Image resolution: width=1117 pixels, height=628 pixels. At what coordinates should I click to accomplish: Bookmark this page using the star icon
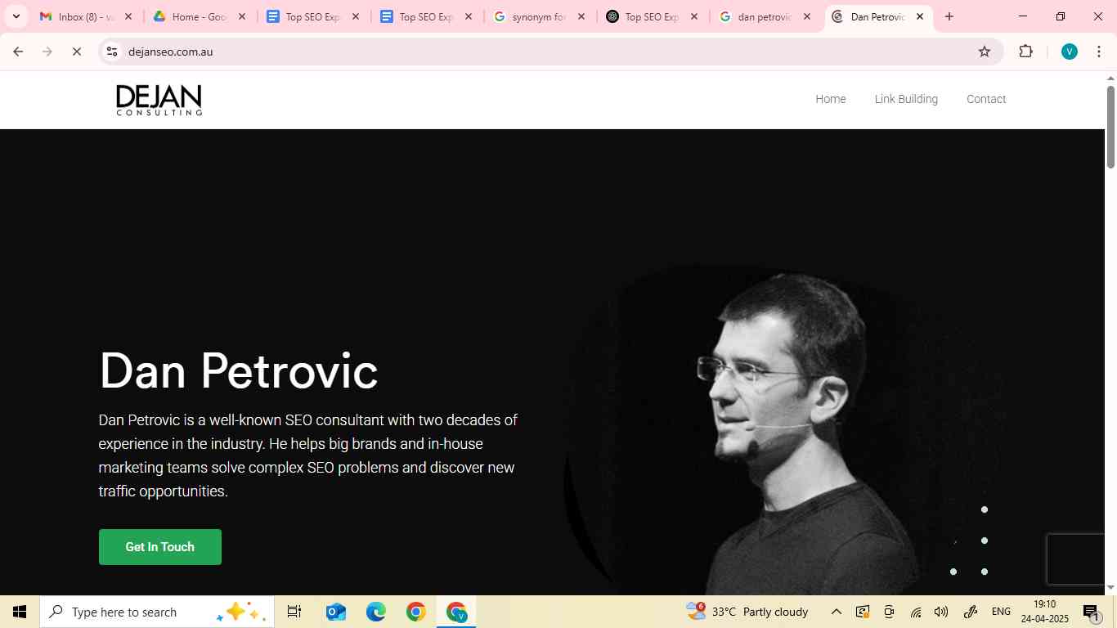(984, 51)
